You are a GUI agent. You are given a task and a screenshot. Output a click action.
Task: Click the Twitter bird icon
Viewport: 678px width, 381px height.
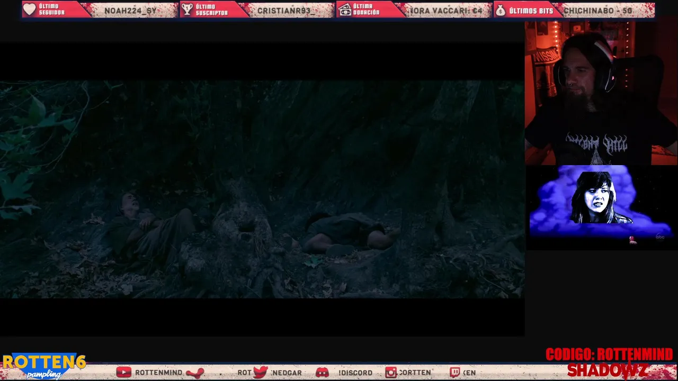click(260, 372)
